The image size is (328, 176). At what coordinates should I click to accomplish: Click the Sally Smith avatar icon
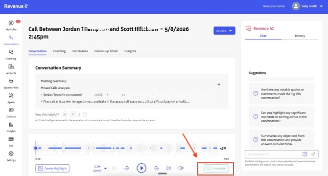point(296,6)
